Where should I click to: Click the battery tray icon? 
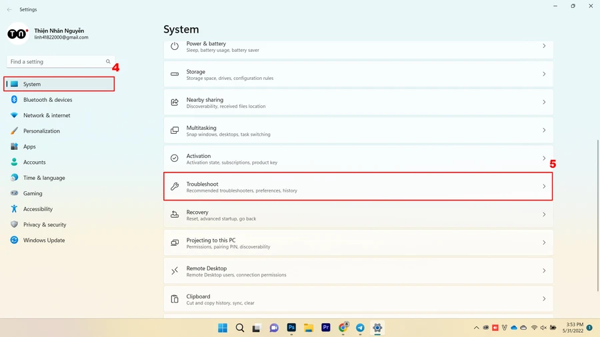pyautogui.click(x=553, y=328)
